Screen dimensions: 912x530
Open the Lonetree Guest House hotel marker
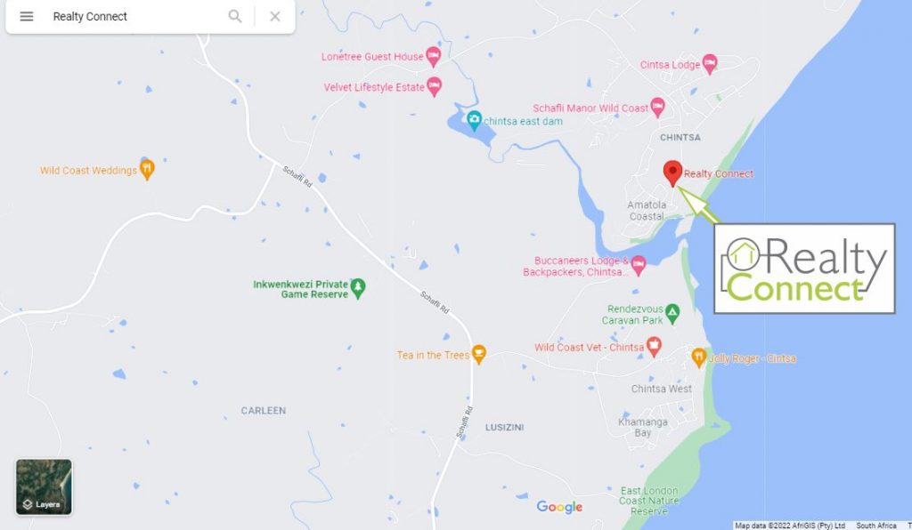click(434, 56)
